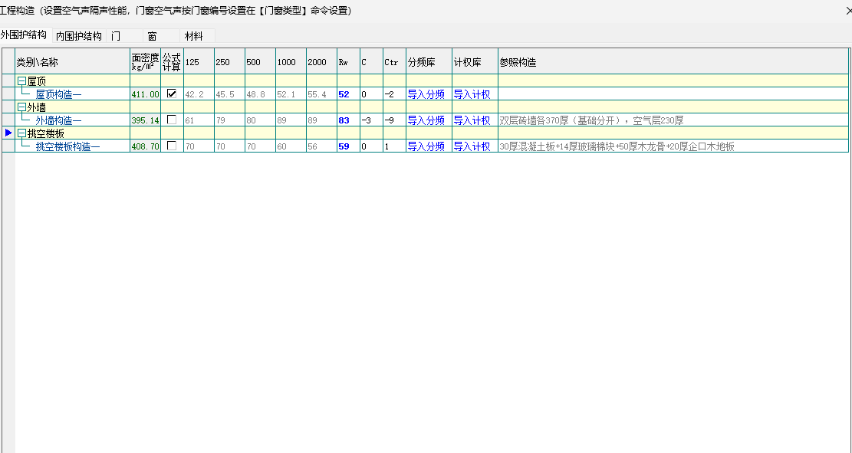Collapse the 挑空楼板 category tree node
852x453 pixels.
click(x=21, y=133)
